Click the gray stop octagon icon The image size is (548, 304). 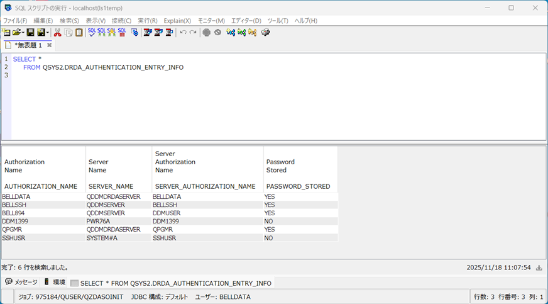pyautogui.click(x=206, y=32)
